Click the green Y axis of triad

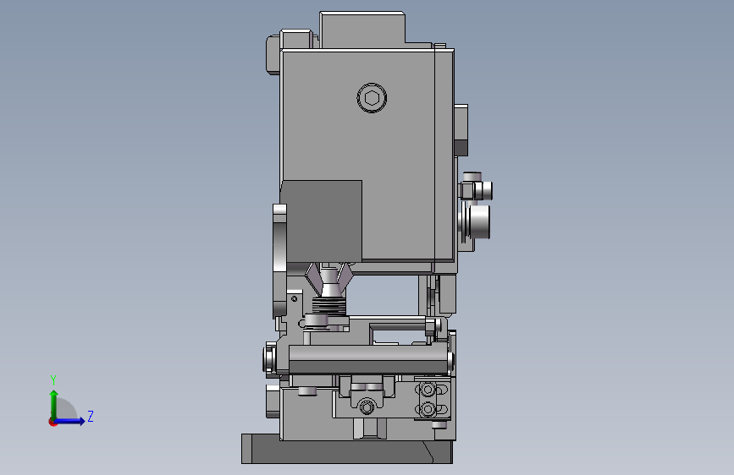tap(53, 404)
